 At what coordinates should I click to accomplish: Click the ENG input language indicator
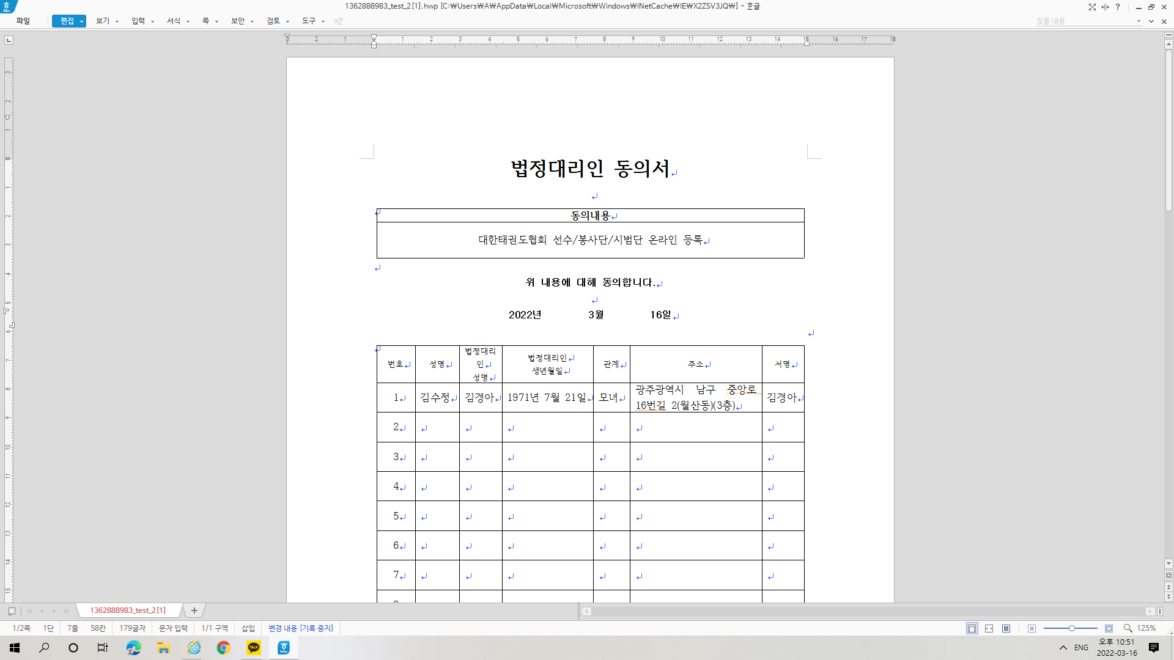coord(1081,648)
